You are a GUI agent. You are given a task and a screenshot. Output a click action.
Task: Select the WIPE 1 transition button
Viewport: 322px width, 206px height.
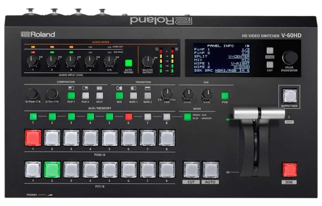point(133,95)
